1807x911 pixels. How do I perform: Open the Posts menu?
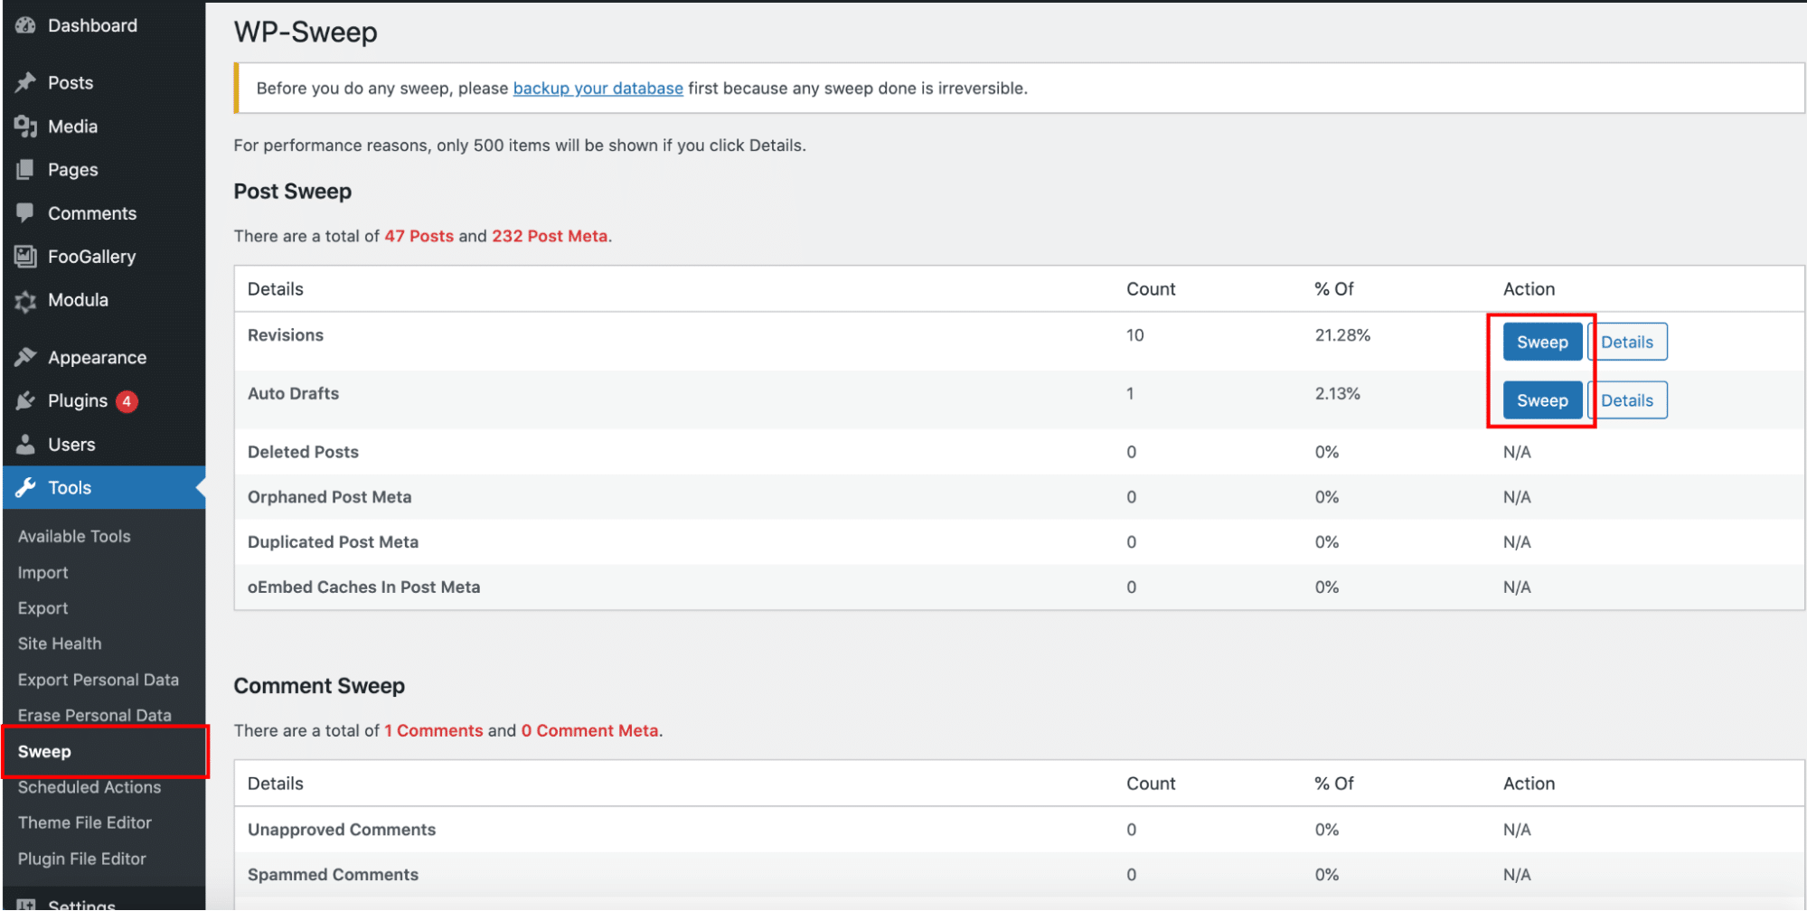pos(103,82)
